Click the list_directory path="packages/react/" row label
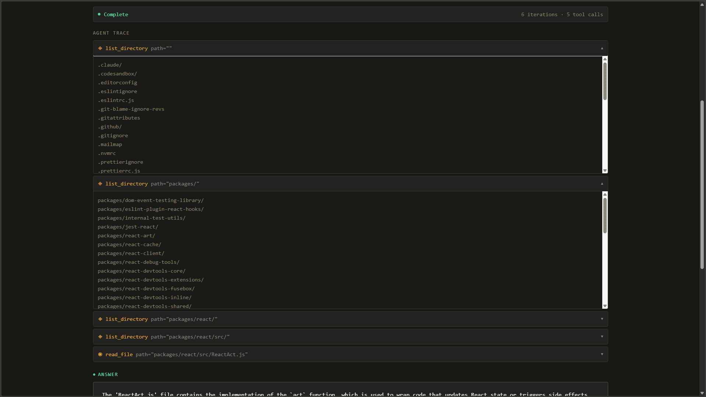 161,319
